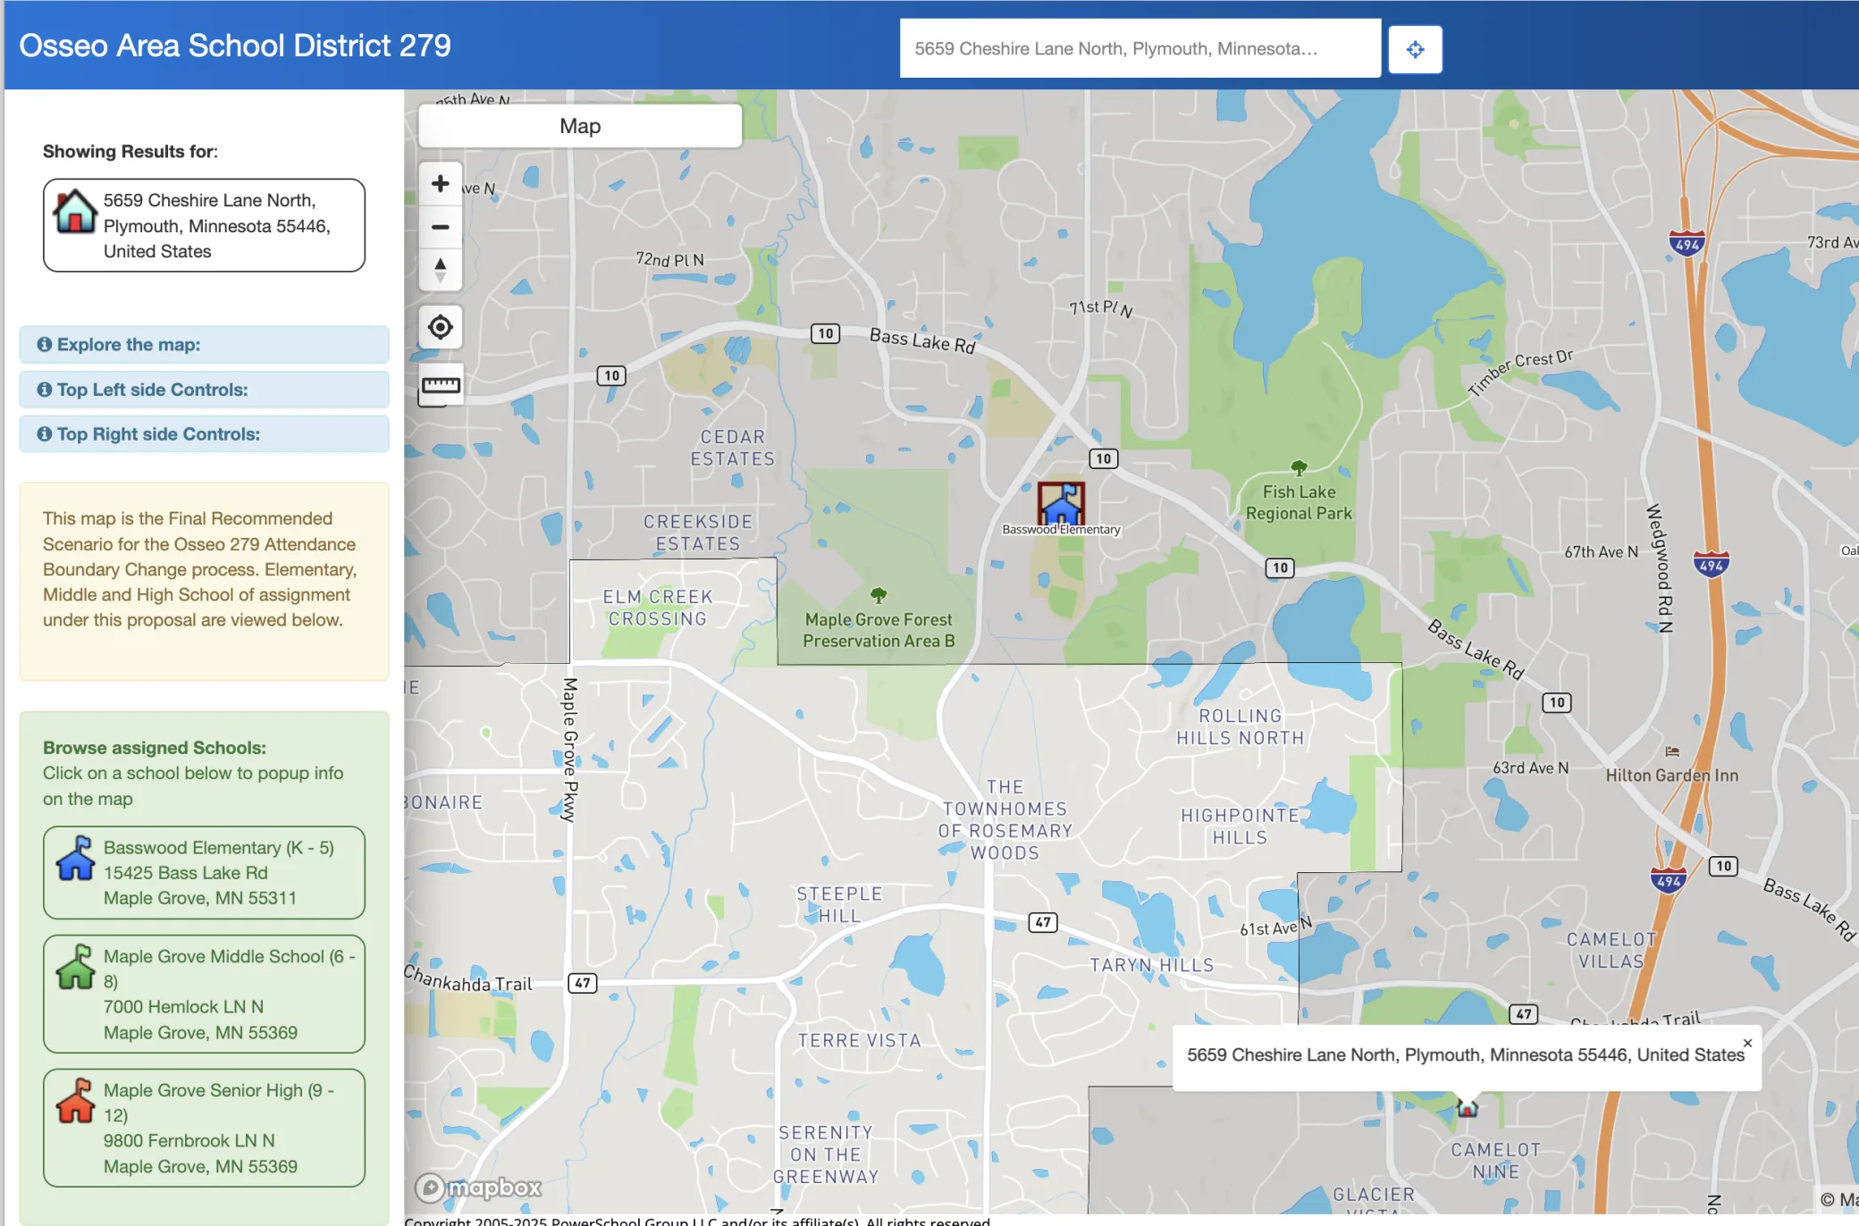The height and width of the screenshot is (1226, 1859).
Task: Expand Top Left side Controls section
Action: point(204,390)
